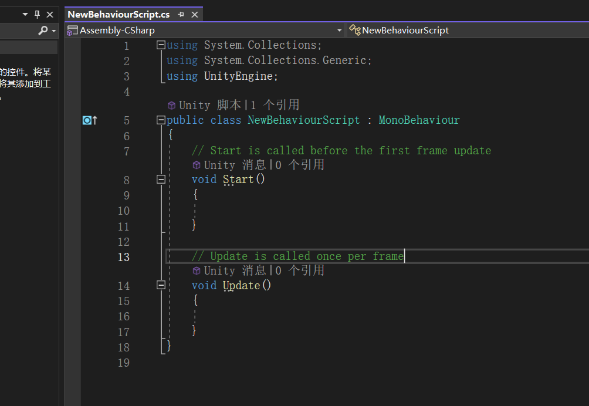Screen dimensions: 589x406
Task: Collapse the using directives block
Action: [x=161, y=45]
